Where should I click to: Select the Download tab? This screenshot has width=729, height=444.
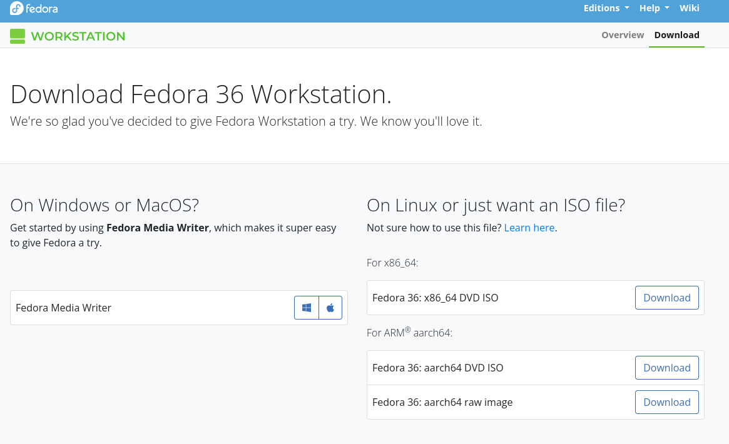[676, 35]
